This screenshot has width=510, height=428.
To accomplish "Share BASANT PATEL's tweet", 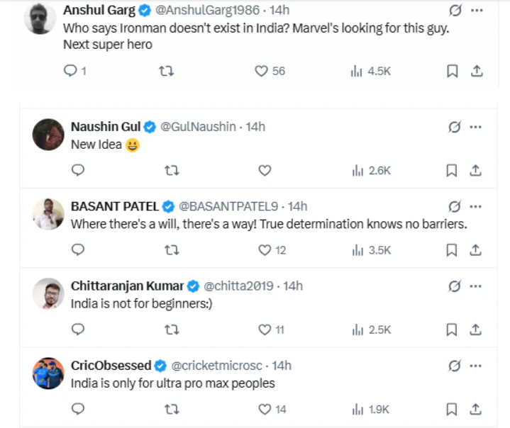I will 477,250.
